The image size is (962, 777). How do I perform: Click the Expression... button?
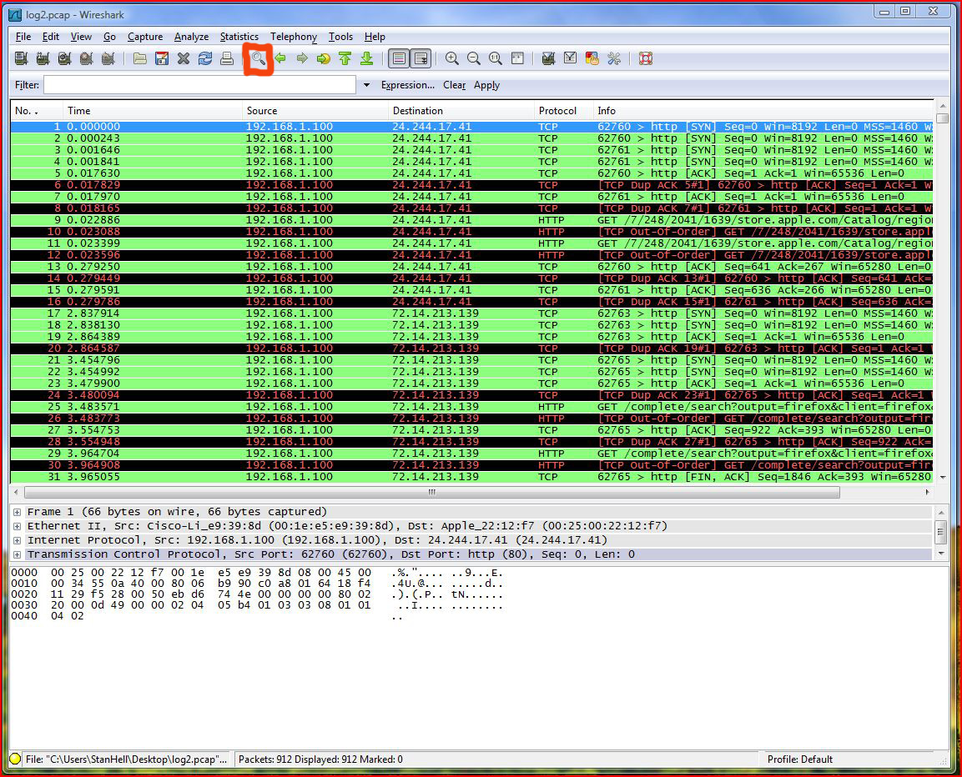tap(408, 85)
